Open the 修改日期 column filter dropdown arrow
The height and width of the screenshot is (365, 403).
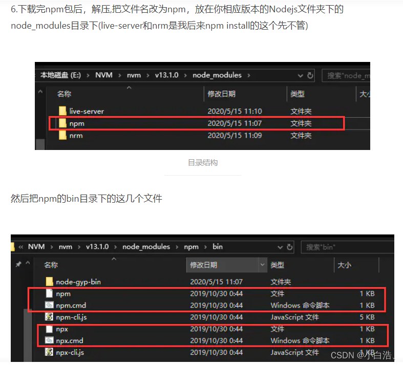[x=262, y=265]
